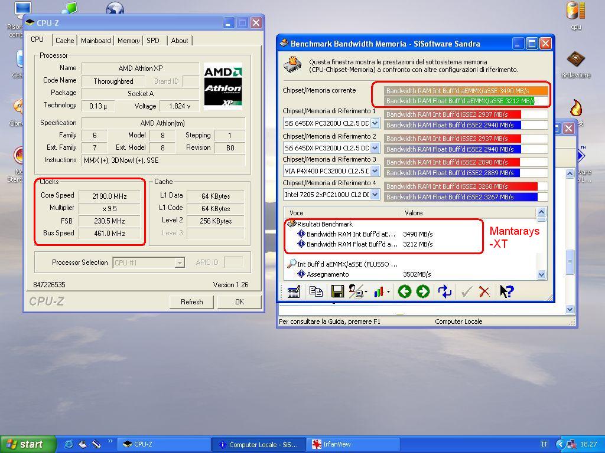Image resolution: width=605 pixels, height=453 pixels.
Task: Click the Refresh button in CPU-Z
Action: click(191, 302)
